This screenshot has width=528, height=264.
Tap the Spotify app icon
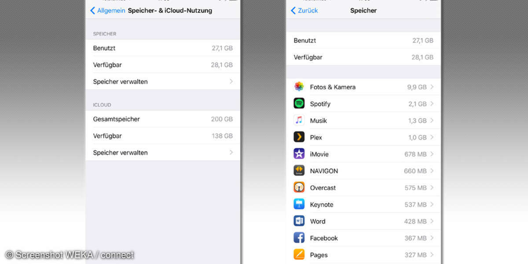[299, 103]
